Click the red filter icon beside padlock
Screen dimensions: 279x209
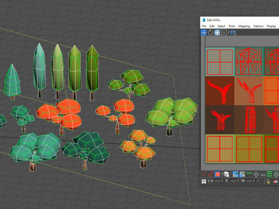[275, 182]
